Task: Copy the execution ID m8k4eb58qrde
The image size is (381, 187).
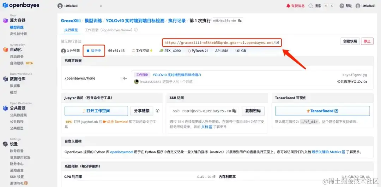Action: click(x=240, y=21)
